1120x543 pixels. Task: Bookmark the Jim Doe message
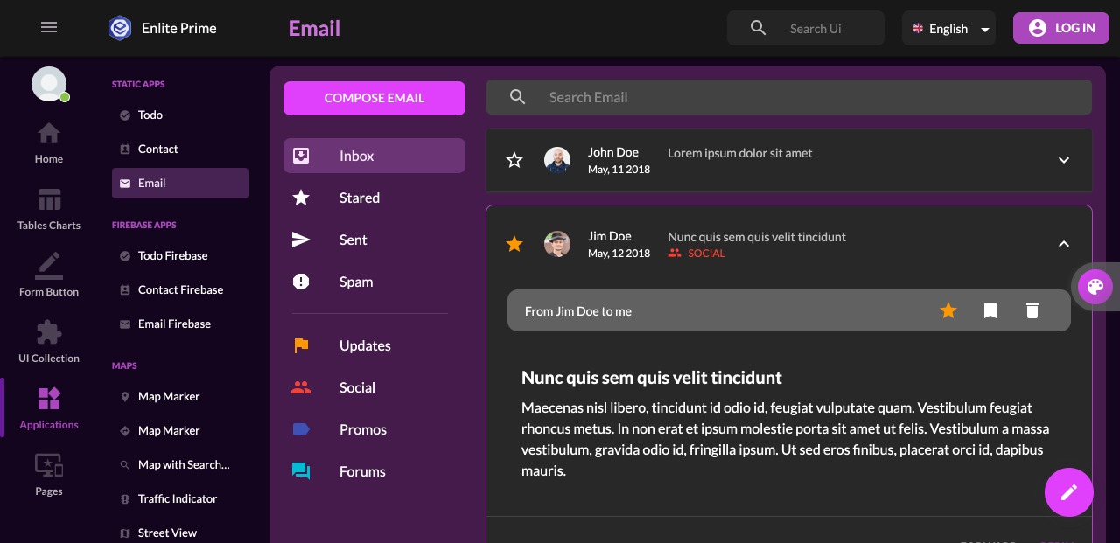pyautogui.click(x=990, y=310)
